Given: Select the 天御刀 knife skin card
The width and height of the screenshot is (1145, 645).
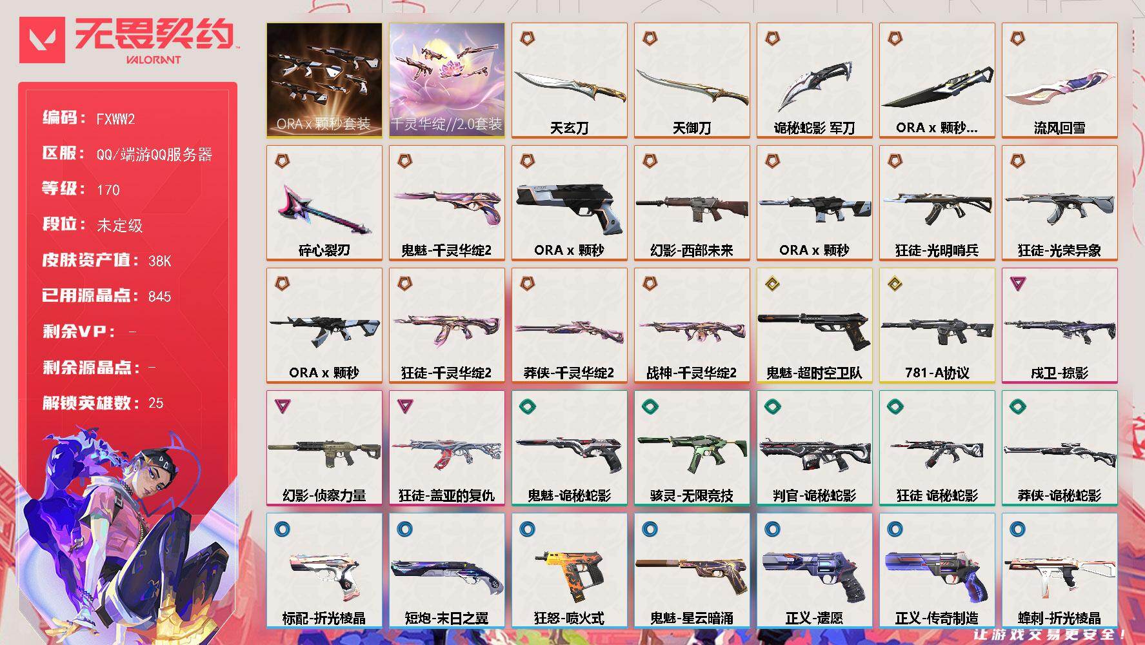Looking at the screenshot, I should point(692,80).
